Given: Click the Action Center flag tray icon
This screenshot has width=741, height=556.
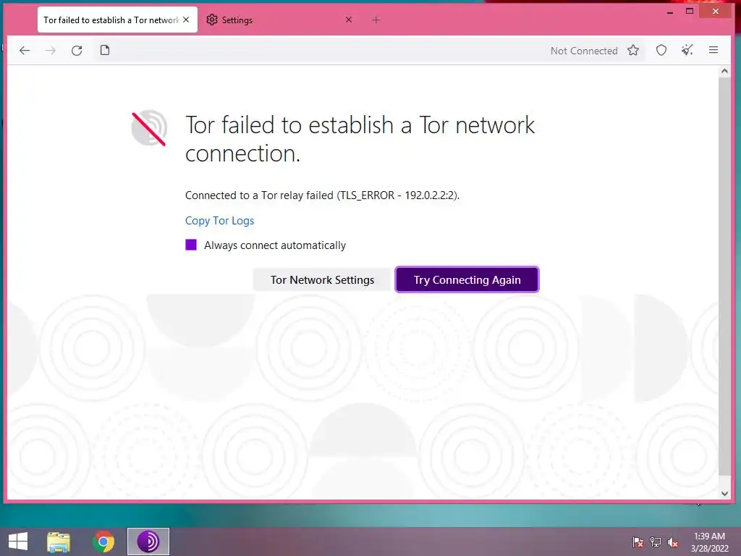Looking at the screenshot, I should 638,542.
